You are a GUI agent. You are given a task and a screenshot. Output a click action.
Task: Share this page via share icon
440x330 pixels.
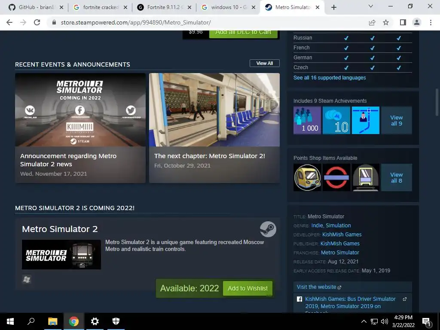[x=372, y=22]
